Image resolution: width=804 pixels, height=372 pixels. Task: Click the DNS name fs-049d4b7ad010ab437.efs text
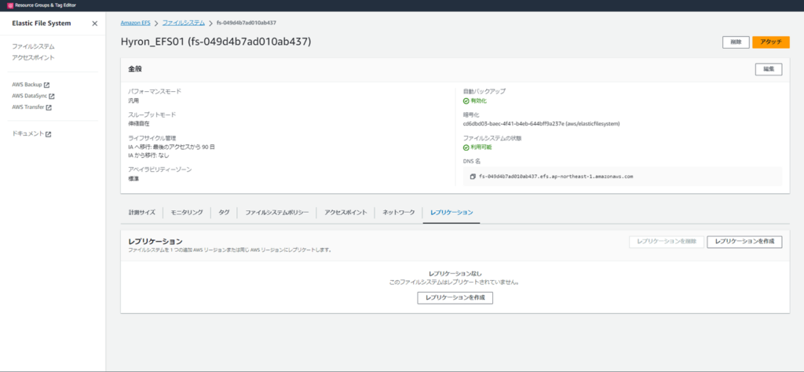click(556, 177)
